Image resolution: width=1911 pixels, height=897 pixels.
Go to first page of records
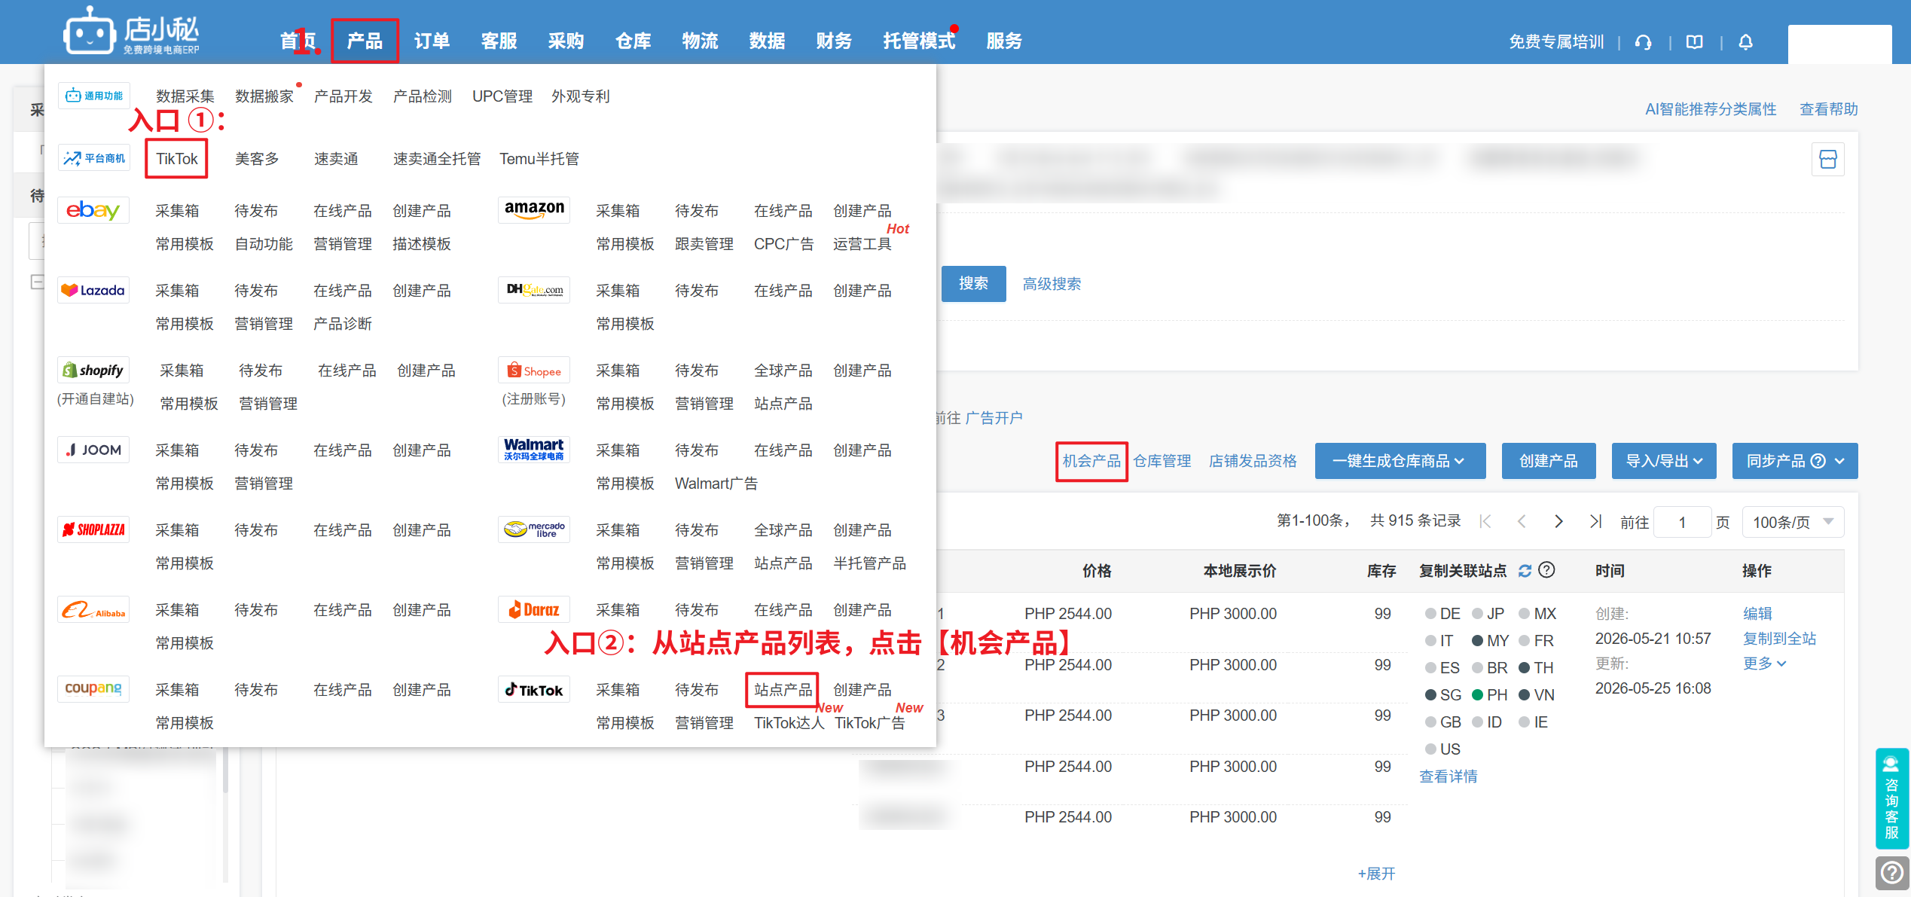(x=1485, y=521)
